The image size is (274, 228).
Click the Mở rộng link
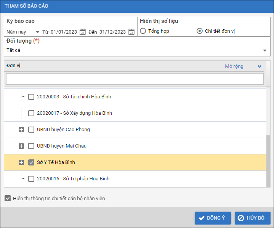pyautogui.click(x=234, y=66)
